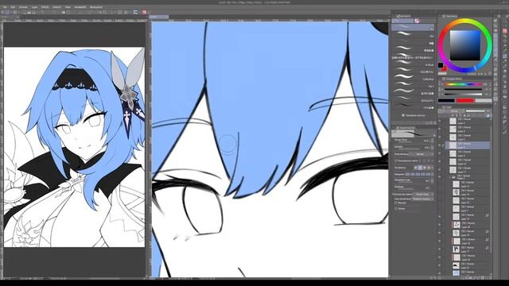Viewport: 509px width, 286px height.
Task: Click the icon just left of pink command bar icon
Action: click(136, 12)
